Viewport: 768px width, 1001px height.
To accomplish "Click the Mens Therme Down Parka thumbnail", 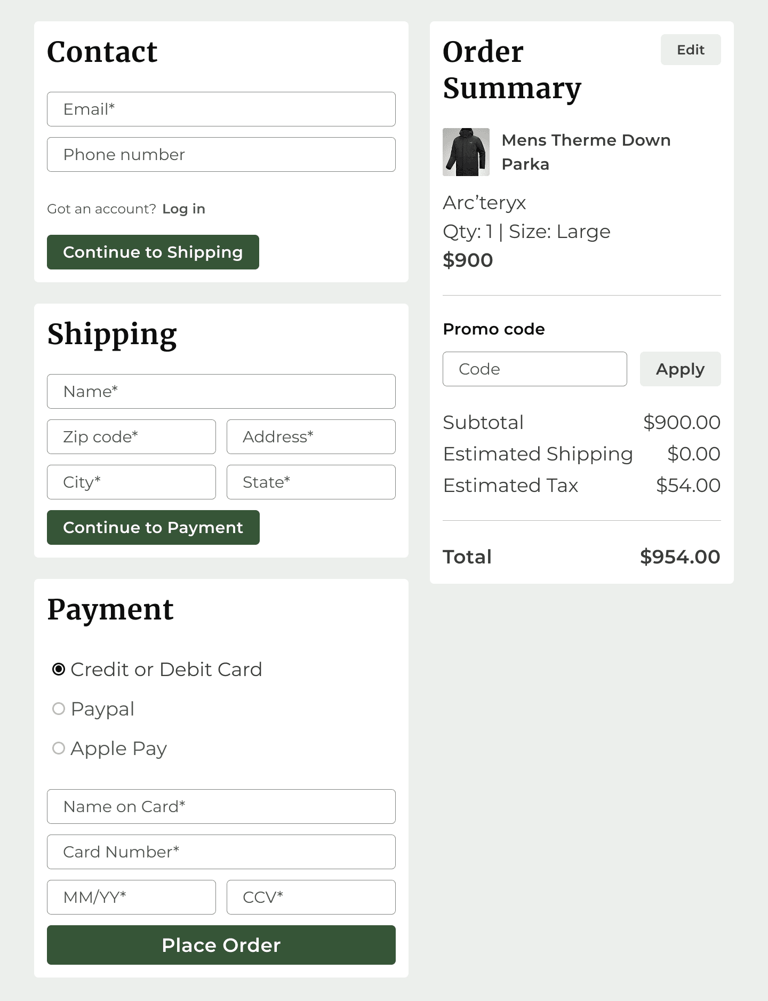I will [466, 152].
